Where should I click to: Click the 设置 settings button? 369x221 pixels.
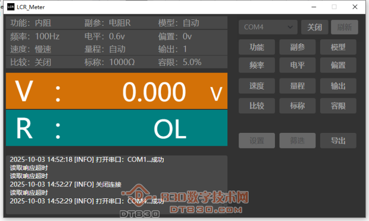(256, 141)
